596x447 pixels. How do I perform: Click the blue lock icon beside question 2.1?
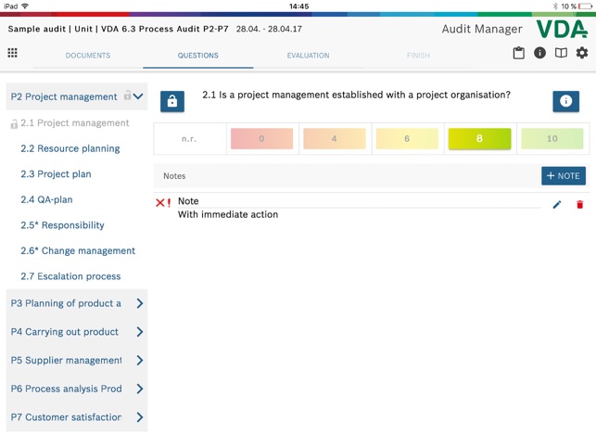point(171,102)
